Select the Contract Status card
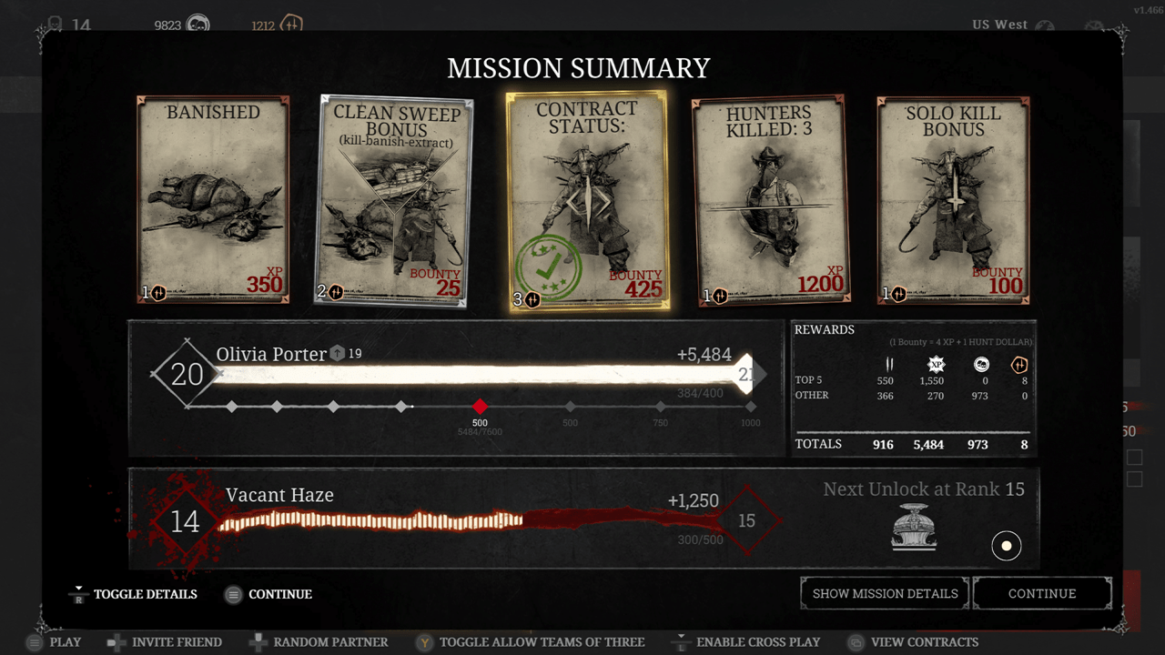 587,201
